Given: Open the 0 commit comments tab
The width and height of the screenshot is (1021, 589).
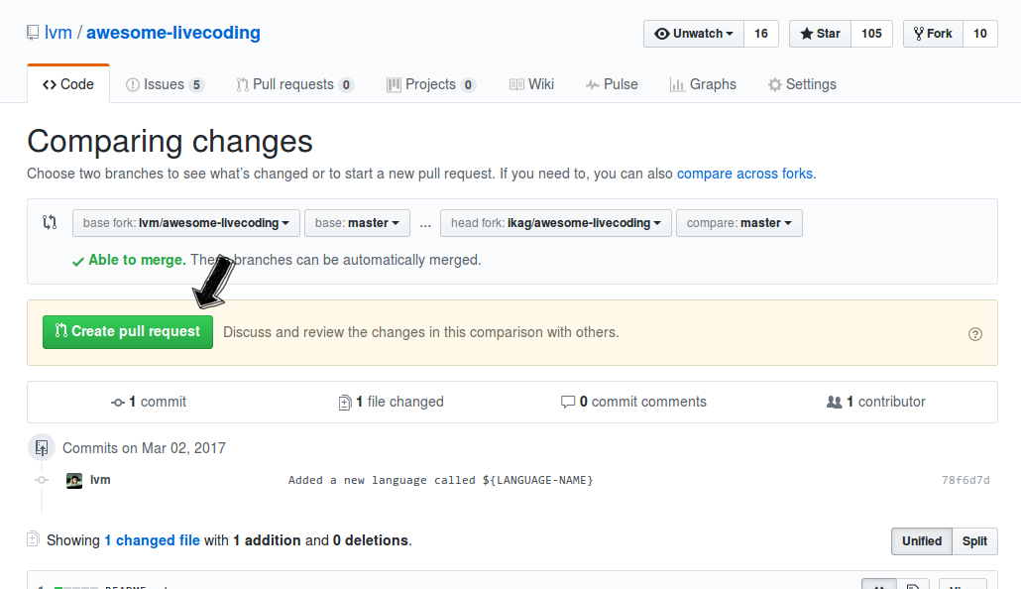Looking at the screenshot, I should pyautogui.click(x=633, y=402).
